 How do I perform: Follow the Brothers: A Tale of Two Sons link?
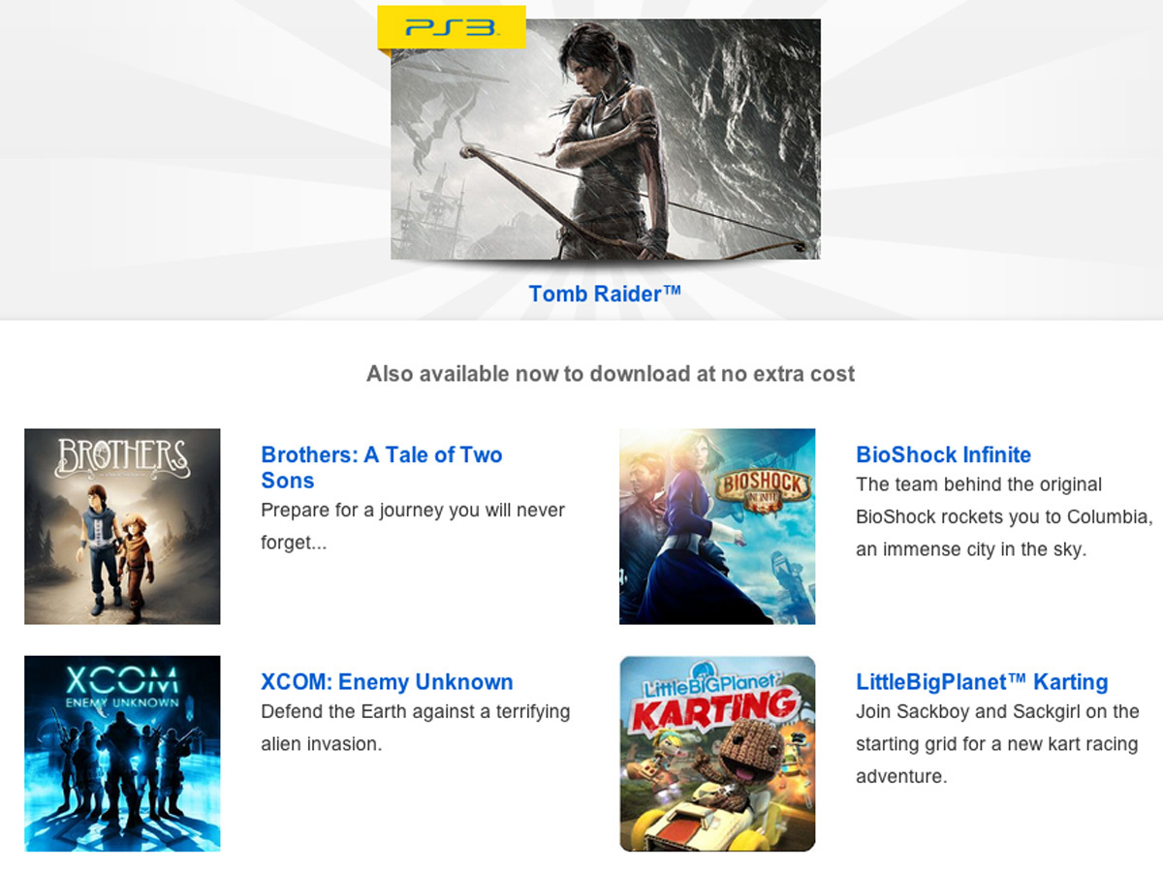point(382,467)
